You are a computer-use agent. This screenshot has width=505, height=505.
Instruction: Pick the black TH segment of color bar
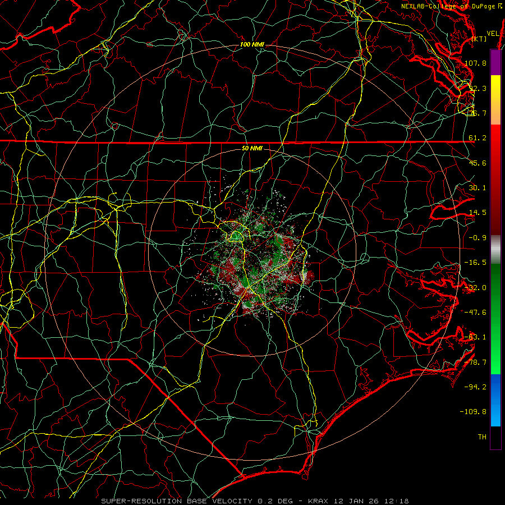coord(495,437)
